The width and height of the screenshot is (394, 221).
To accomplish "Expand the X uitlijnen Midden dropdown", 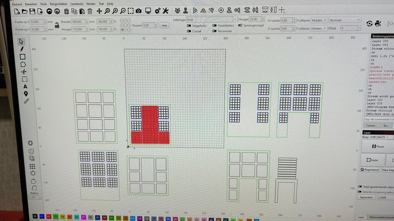I will tap(319, 20).
